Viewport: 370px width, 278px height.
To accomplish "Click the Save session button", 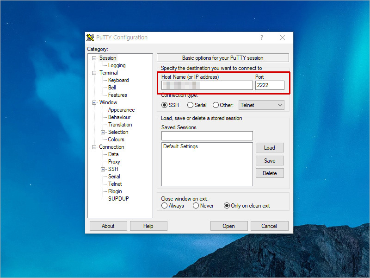I will click(x=270, y=161).
